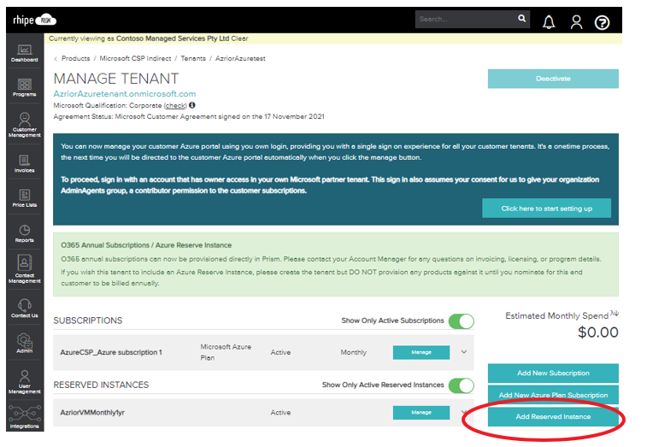The image size is (653, 447).
Task: Toggle Show Only Active Subscriptions switch
Action: [461, 321]
